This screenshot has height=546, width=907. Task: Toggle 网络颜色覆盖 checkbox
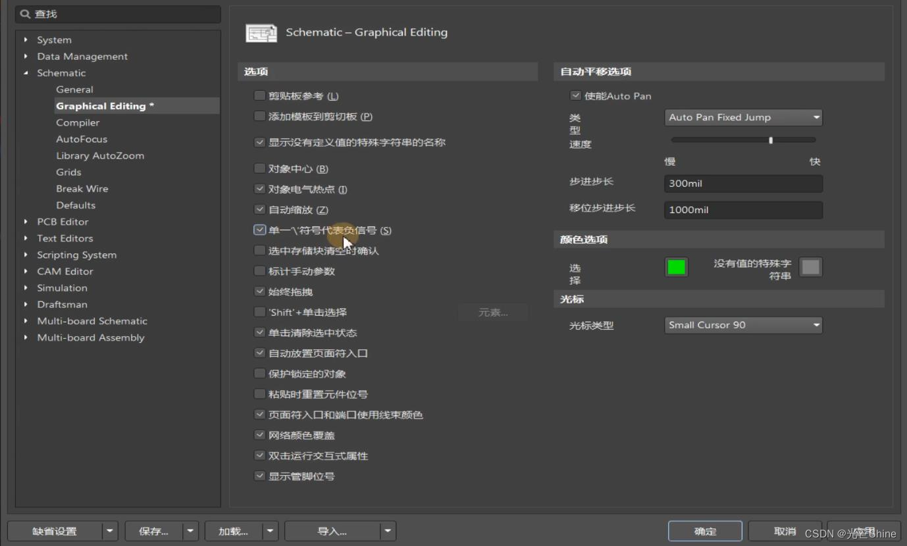pyautogui.click(x=259, y=435)
